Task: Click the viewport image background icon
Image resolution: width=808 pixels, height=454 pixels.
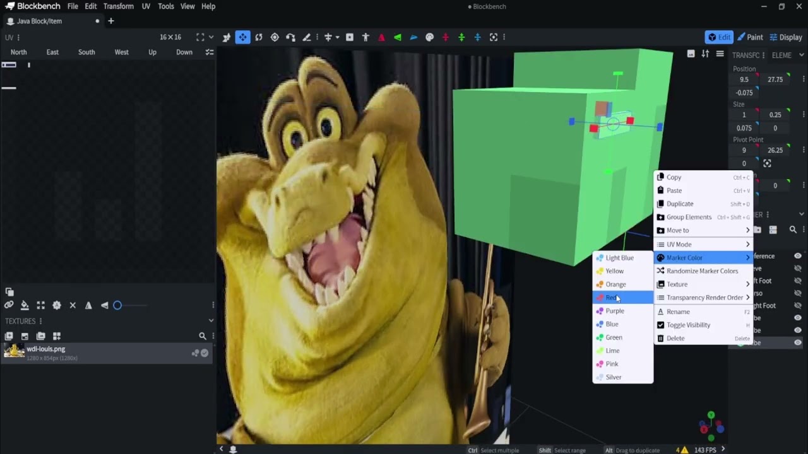Action: pyautogui.click(x=691, y=54)
